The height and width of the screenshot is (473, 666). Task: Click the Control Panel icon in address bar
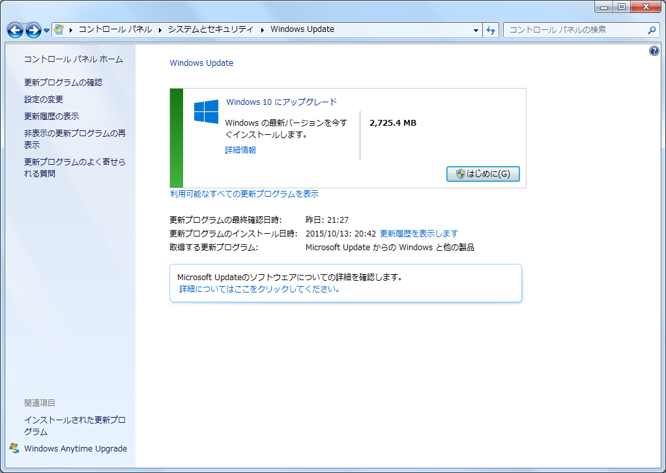[59, 29]
